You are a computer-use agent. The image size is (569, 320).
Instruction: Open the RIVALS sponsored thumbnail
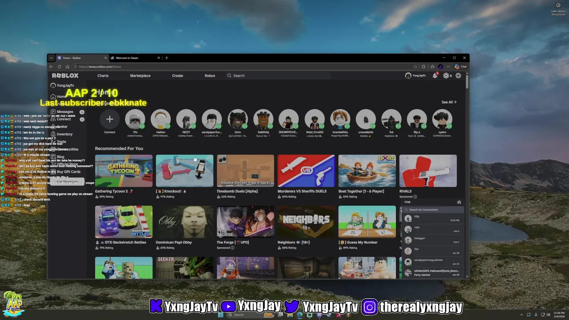coord(428,171)
